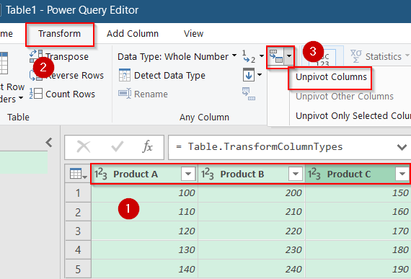Screen dimensions: 411x279
Task: Select the Product C column header
Action: (x=358, y=174)
